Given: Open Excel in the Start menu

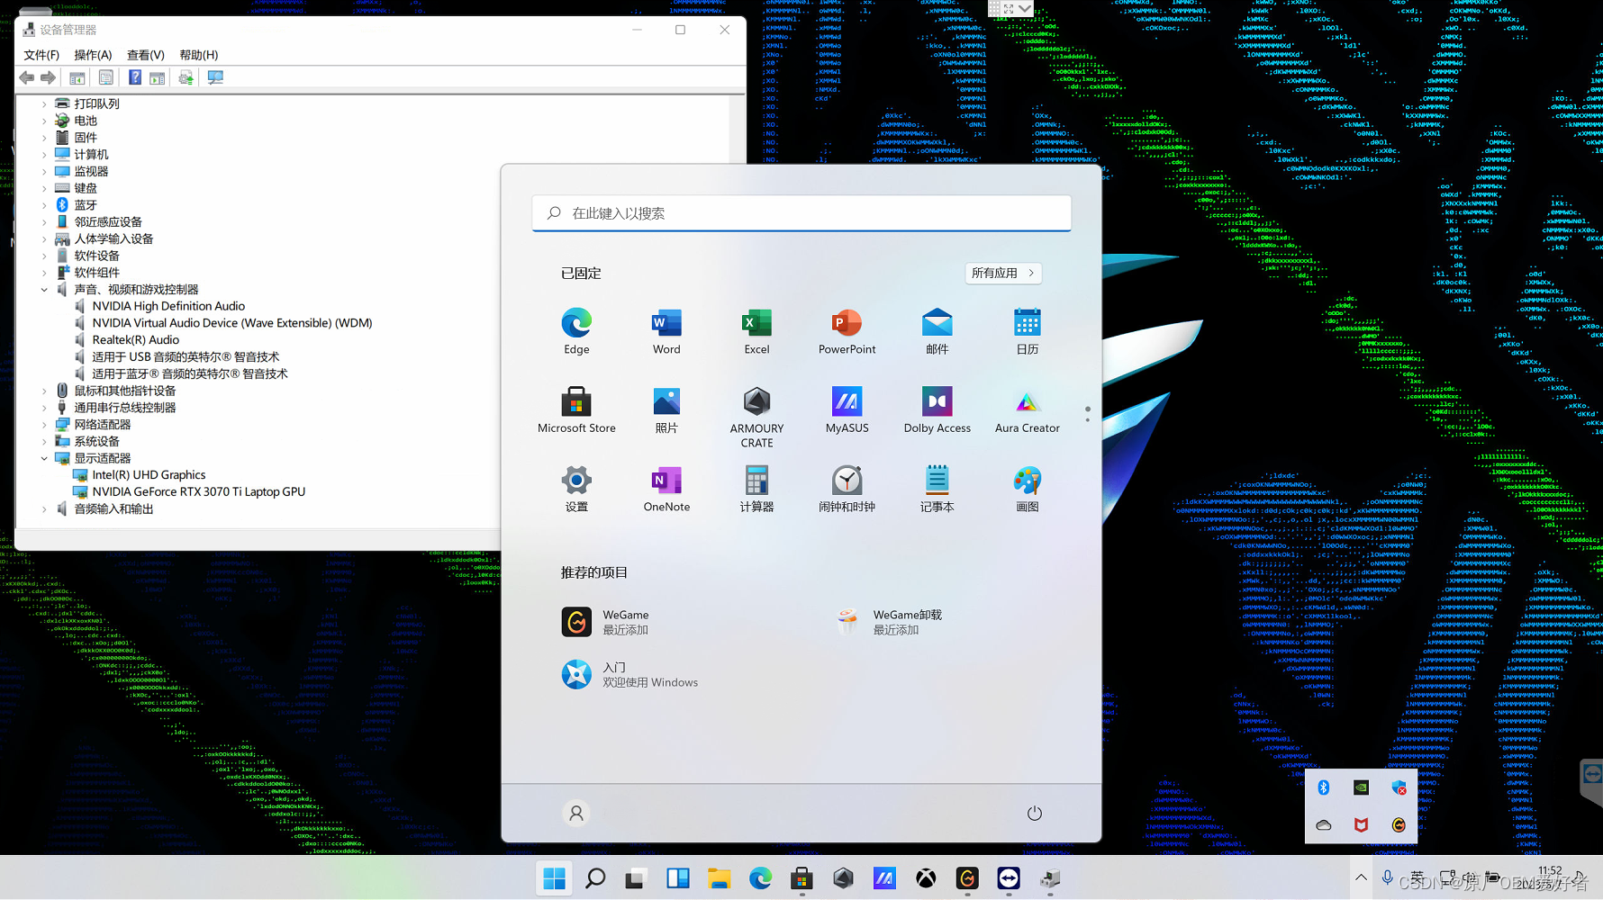Looking at the screenshot, I should (756, 331).
